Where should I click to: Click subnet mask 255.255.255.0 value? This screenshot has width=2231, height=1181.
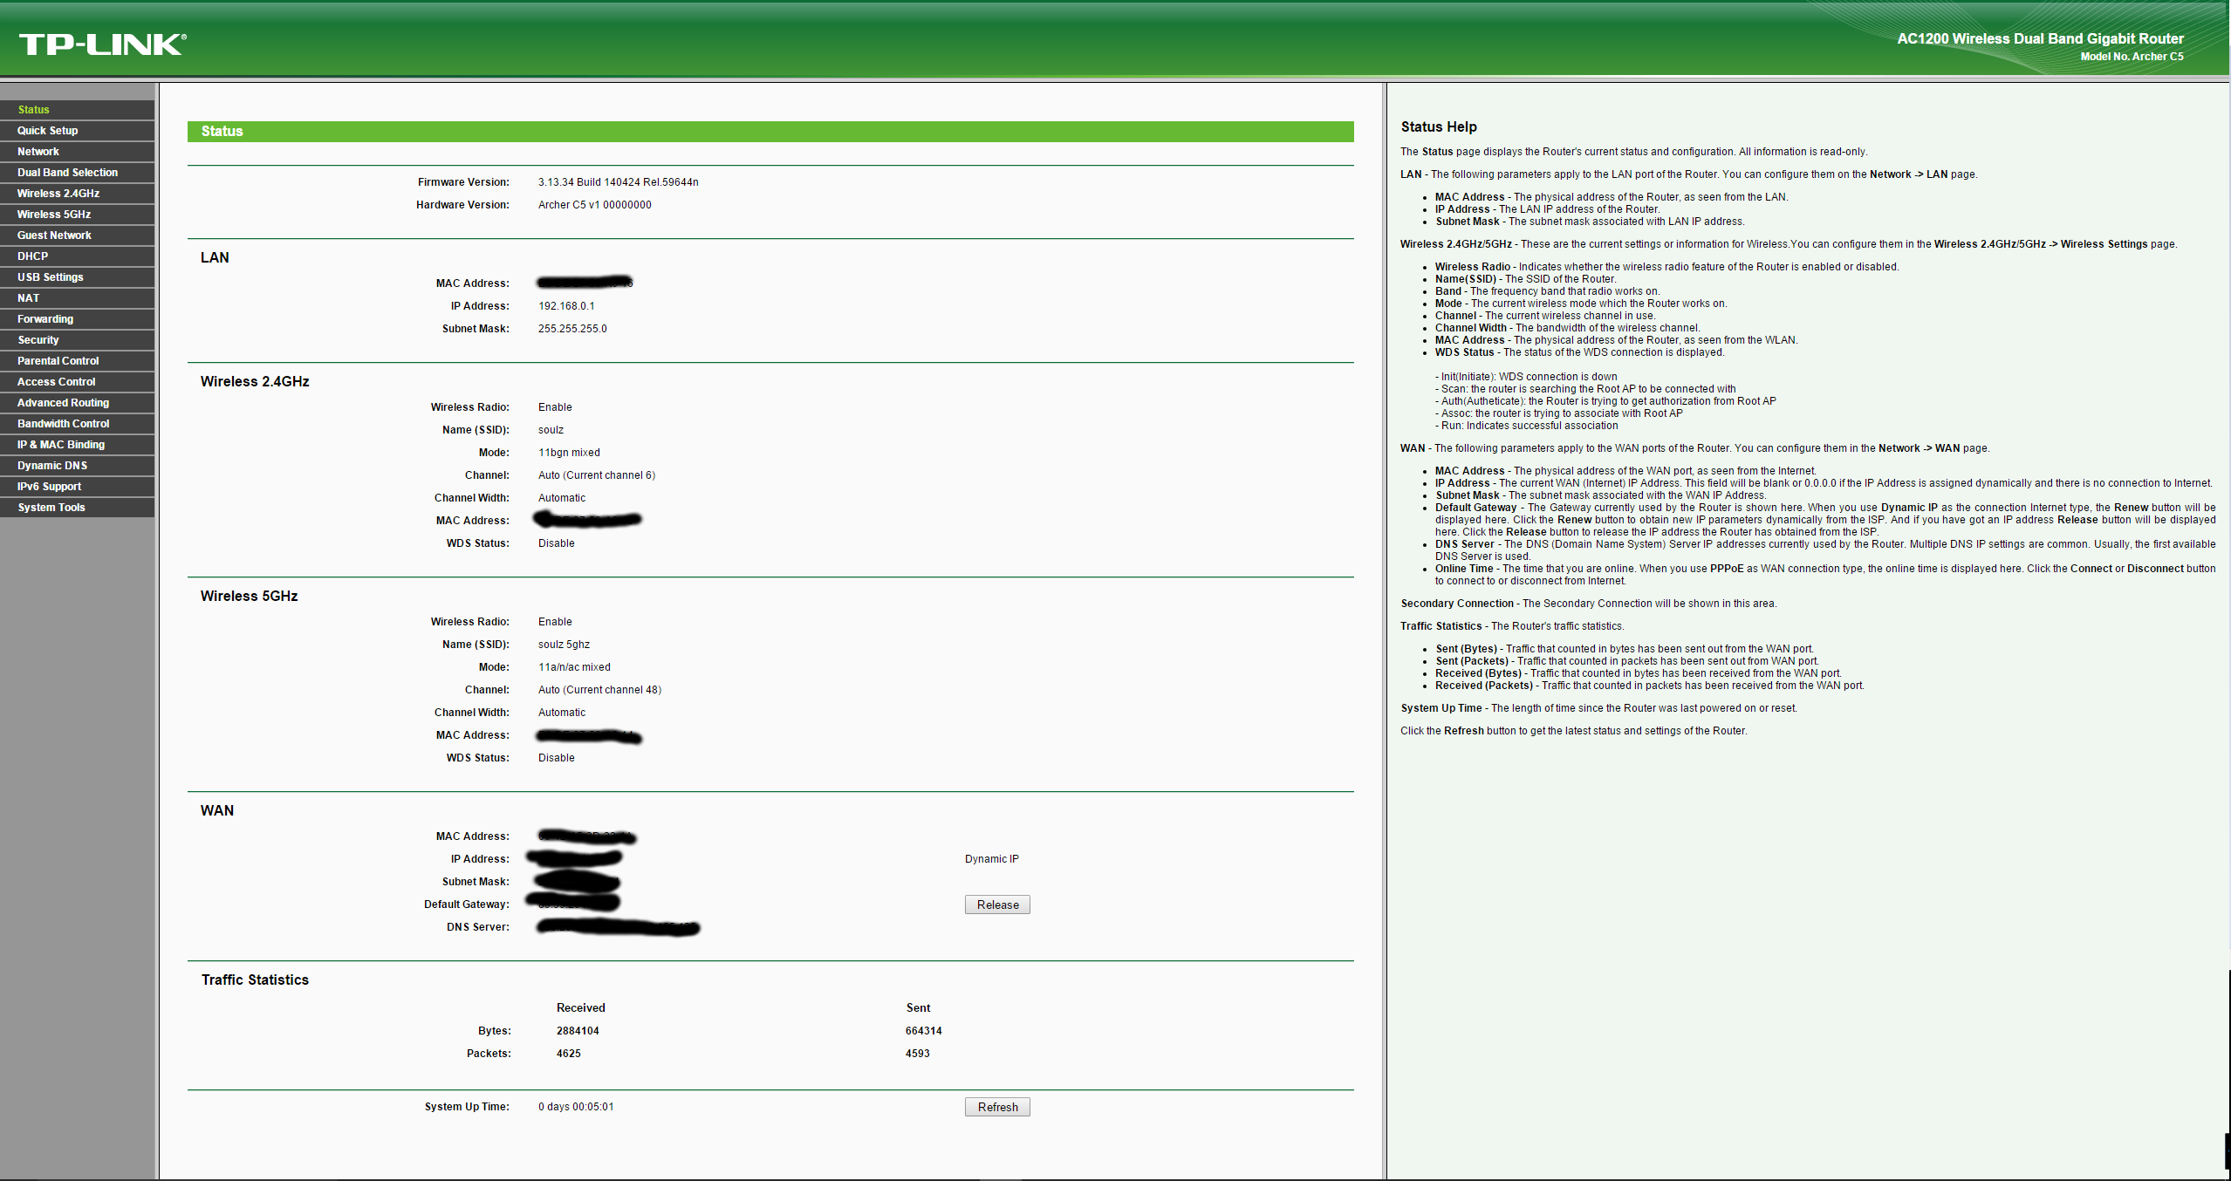point(572,329)
